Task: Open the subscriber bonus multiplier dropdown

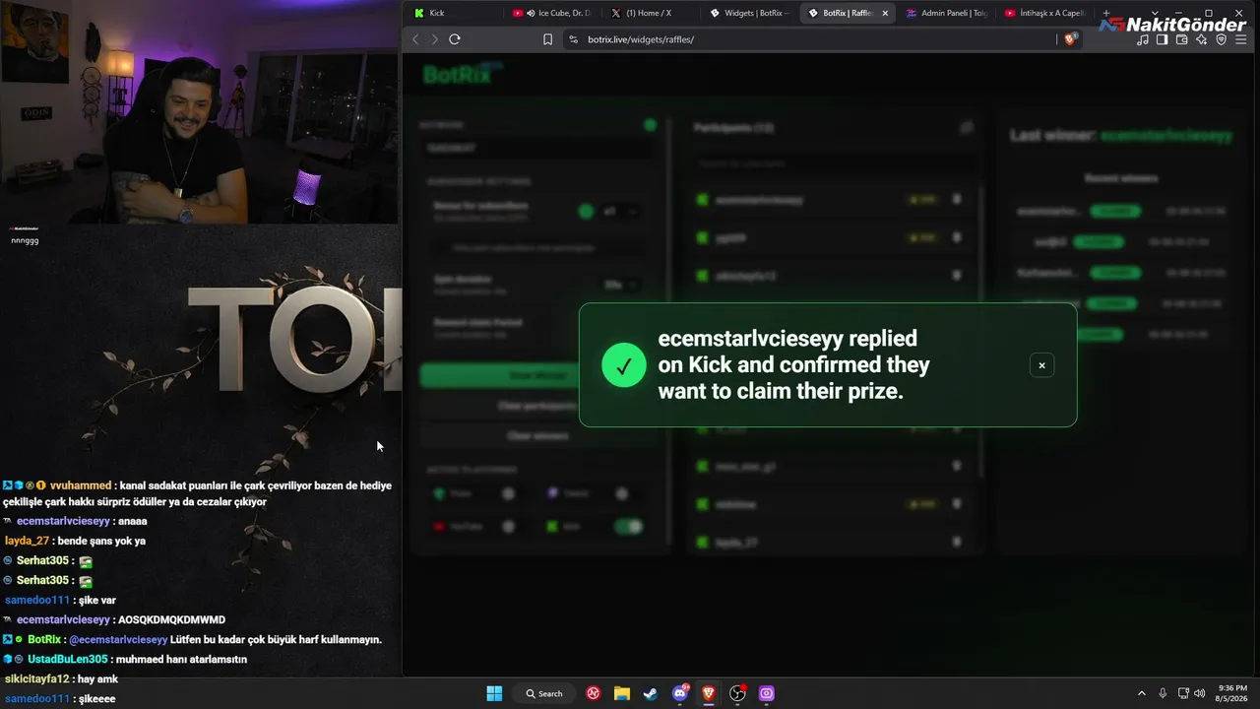Action: tap(620, 212)
